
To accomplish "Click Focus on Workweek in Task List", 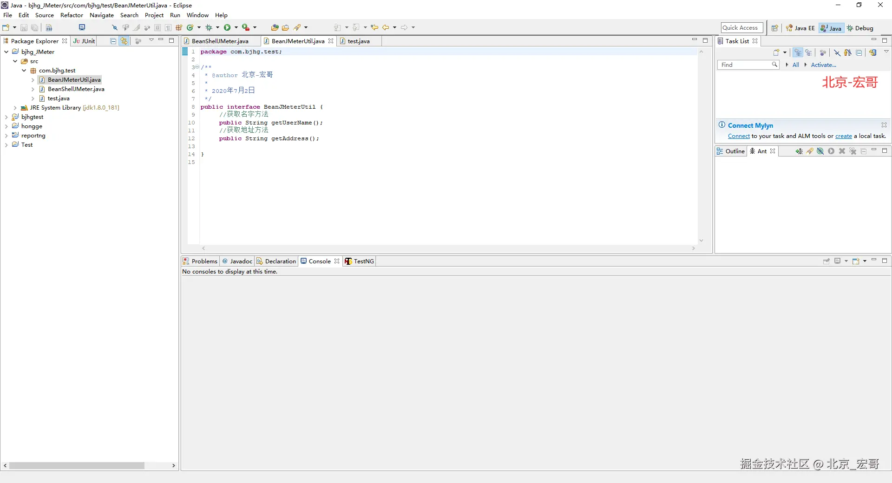I will pyautogui.click(x=823, y=52).
